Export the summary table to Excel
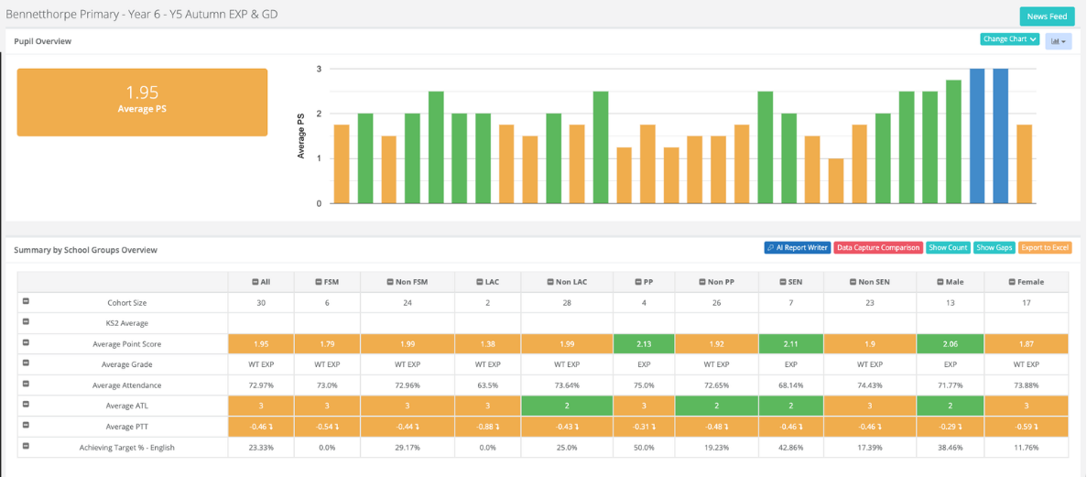Viewport: 1087px width, 477px height. click(x=1046, y=247)
